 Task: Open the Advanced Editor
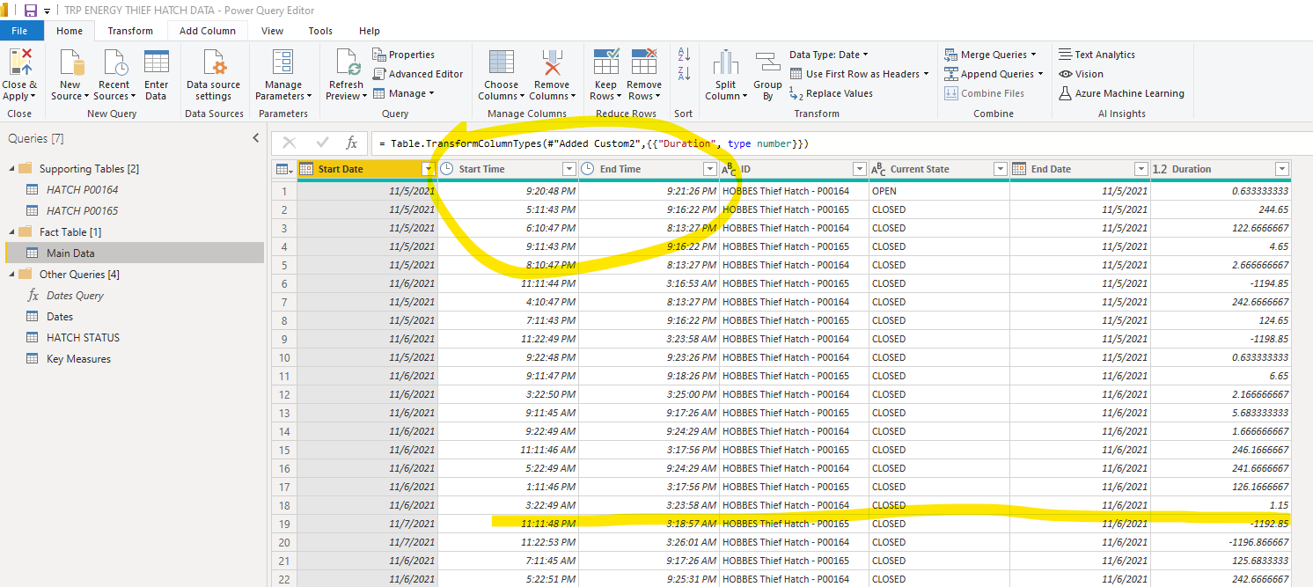pos(418,74)
